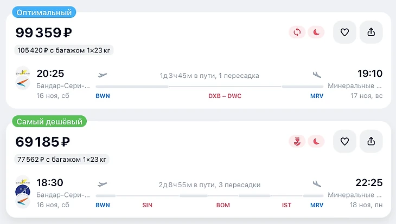Select the 77 562 ₽ baggage option
The height and width of the screenshot is (224, 396).
62,159
